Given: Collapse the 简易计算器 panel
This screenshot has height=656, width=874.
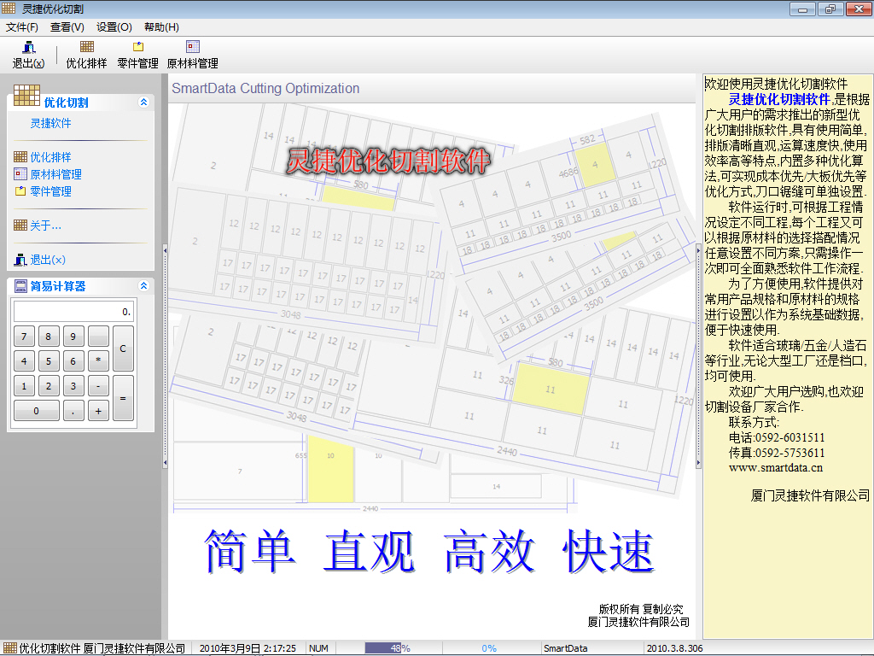Looking at the screenshot, I should (x=143, y=285).
